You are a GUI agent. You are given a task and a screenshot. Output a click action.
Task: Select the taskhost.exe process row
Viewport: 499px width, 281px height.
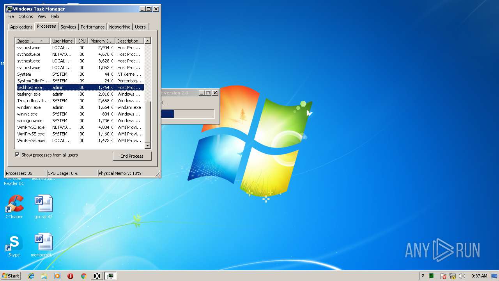tap(80, 87)
